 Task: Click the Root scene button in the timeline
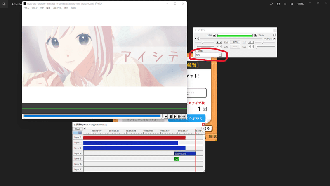tap(78, 129)
